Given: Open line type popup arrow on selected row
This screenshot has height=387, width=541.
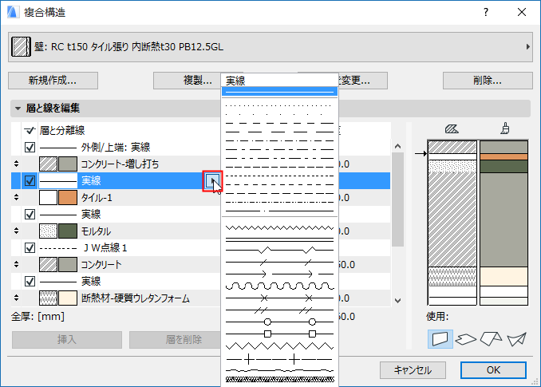Looking at the screenshot, I should click(x=212, y=181).
